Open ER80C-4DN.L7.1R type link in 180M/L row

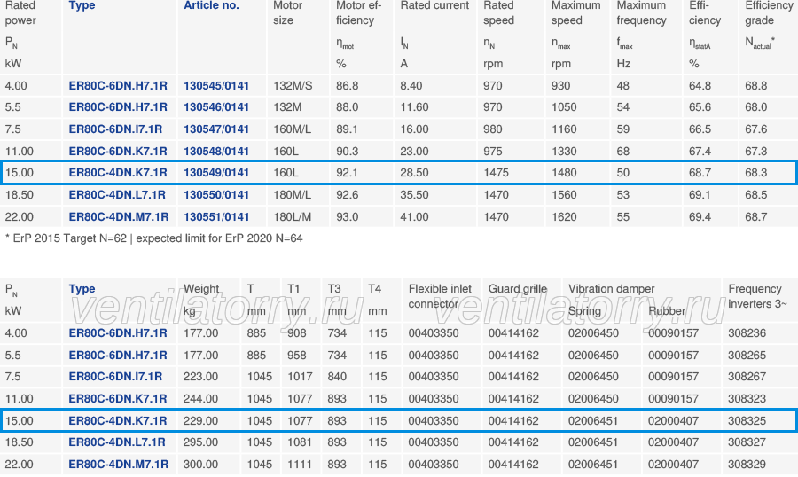pos(117,195)
